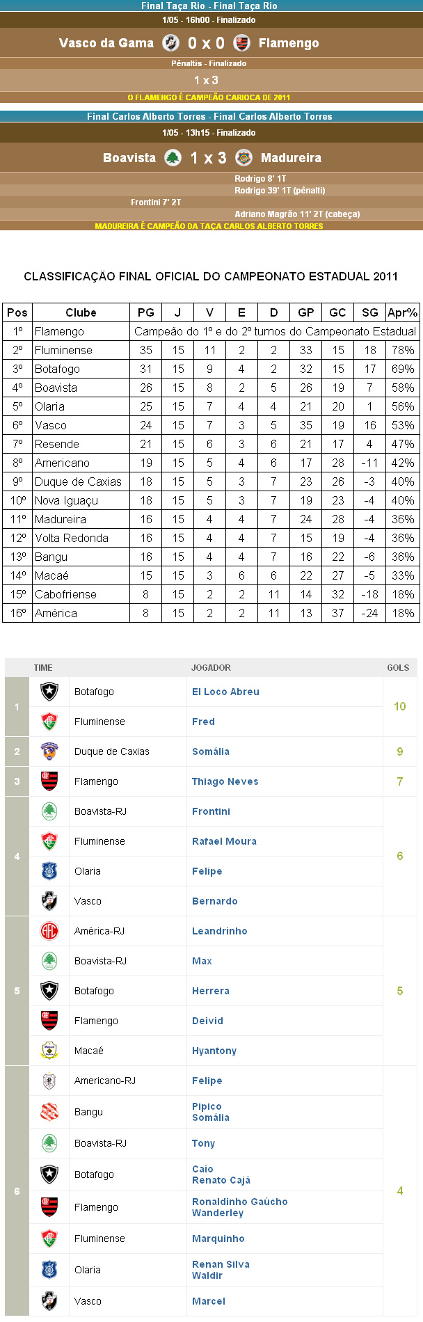
Task: Click the Madureira crest in the match header
Action: click(244, 158)
